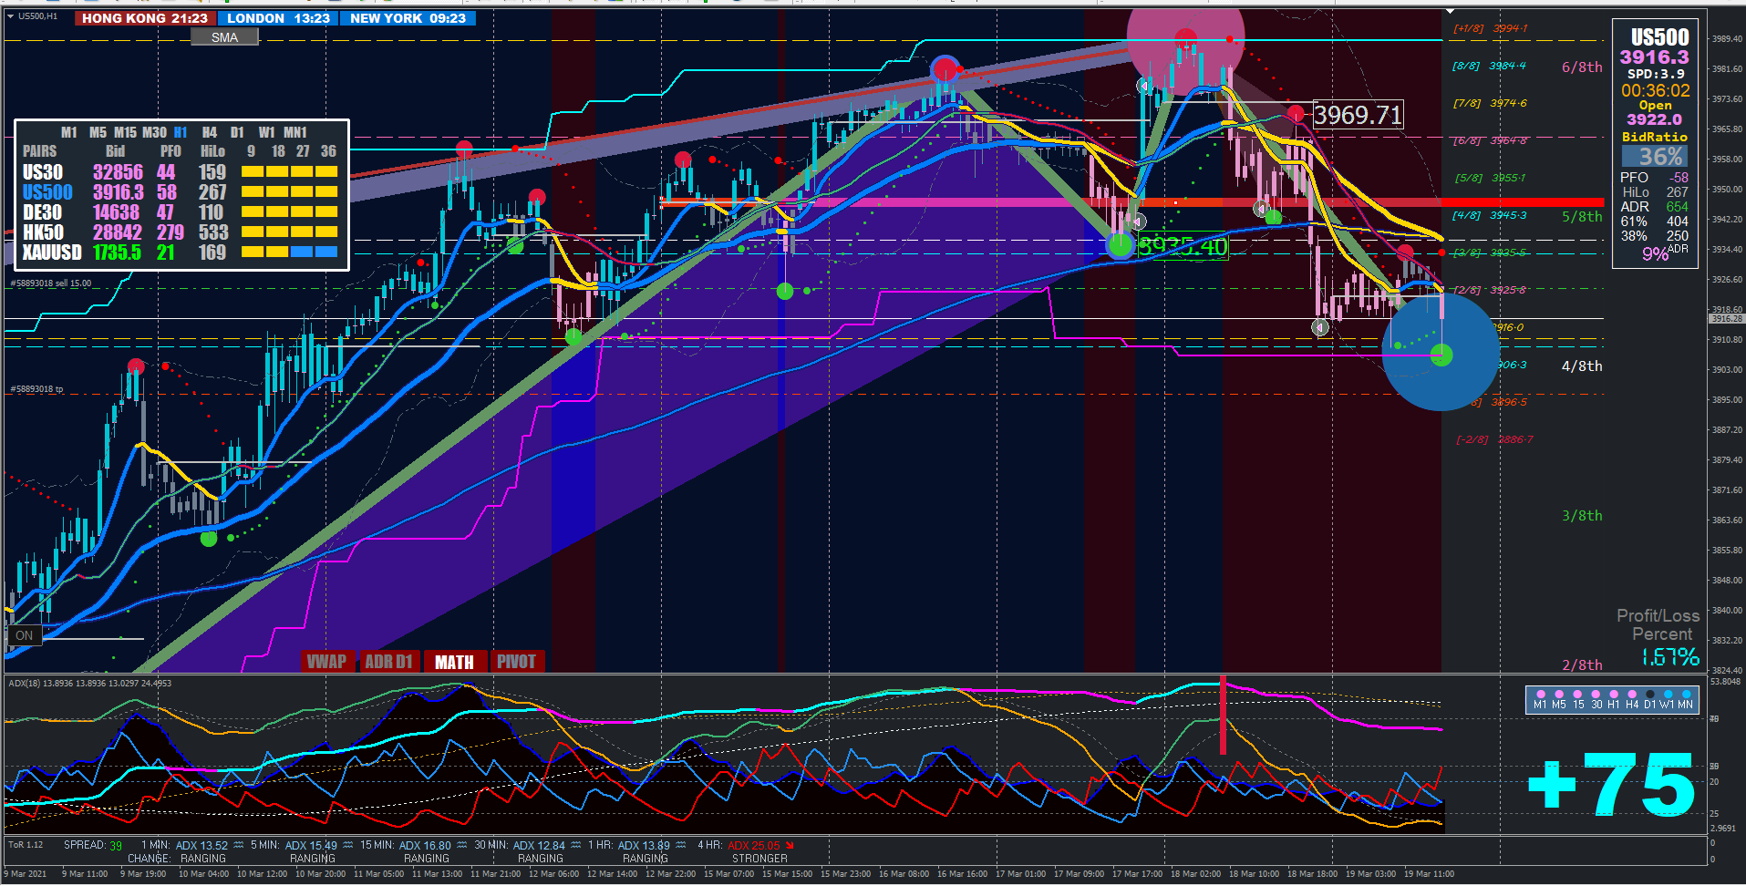1746x886 pixels.
Task: Switch dashboard to W1 timeframe
Action: tap(266, 132)
